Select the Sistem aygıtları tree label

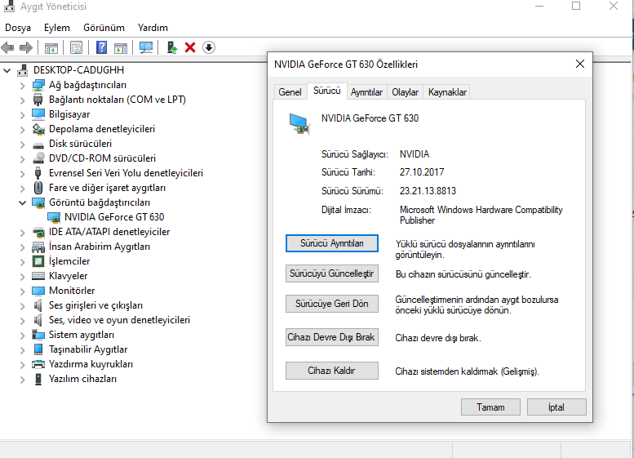click(x=82, y=335)
